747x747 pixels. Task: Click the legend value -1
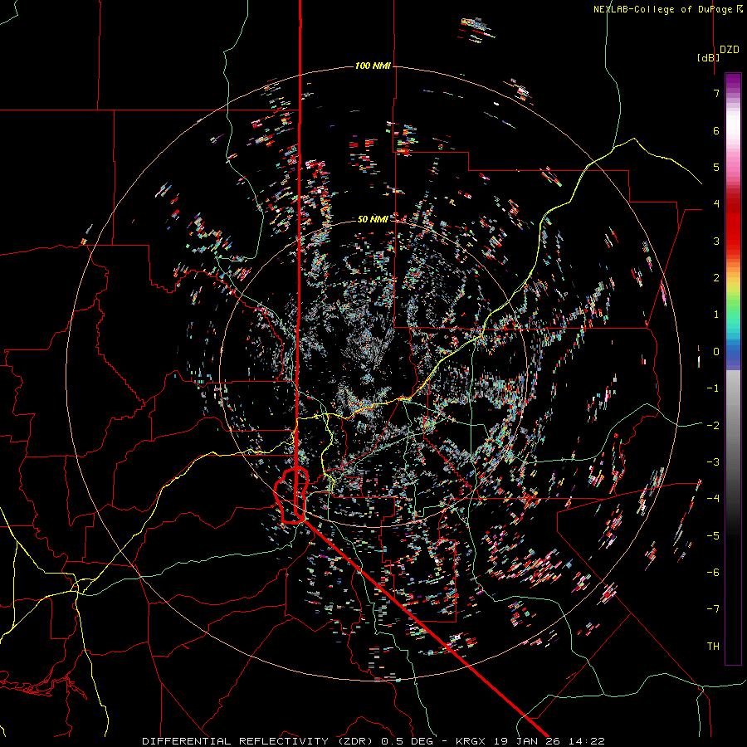tap(713, 388)
